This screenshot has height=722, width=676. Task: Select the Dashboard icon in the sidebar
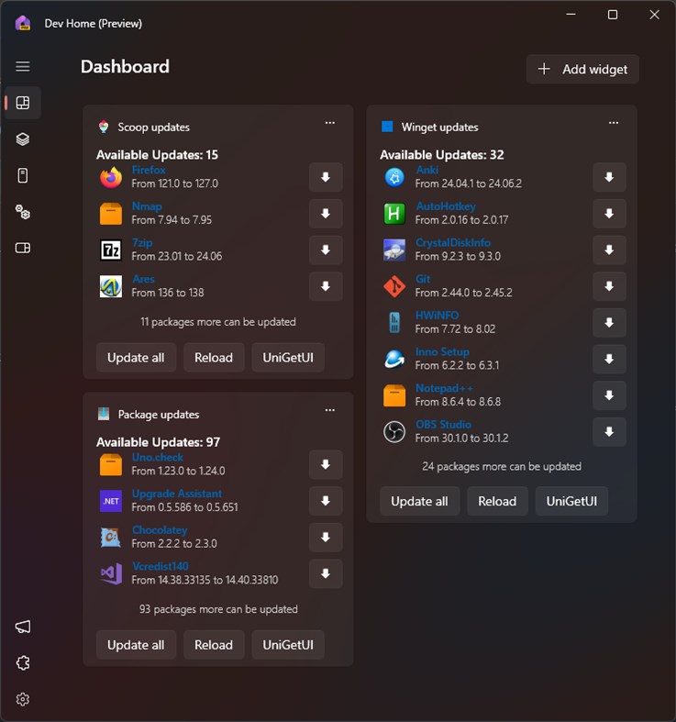pos(23,102)
